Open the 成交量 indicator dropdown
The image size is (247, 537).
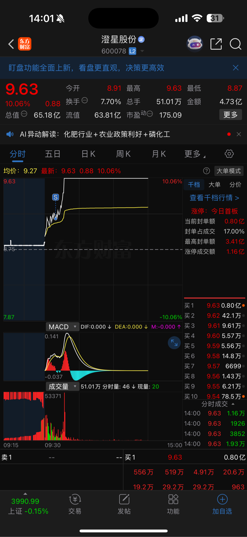coord(62,386)
